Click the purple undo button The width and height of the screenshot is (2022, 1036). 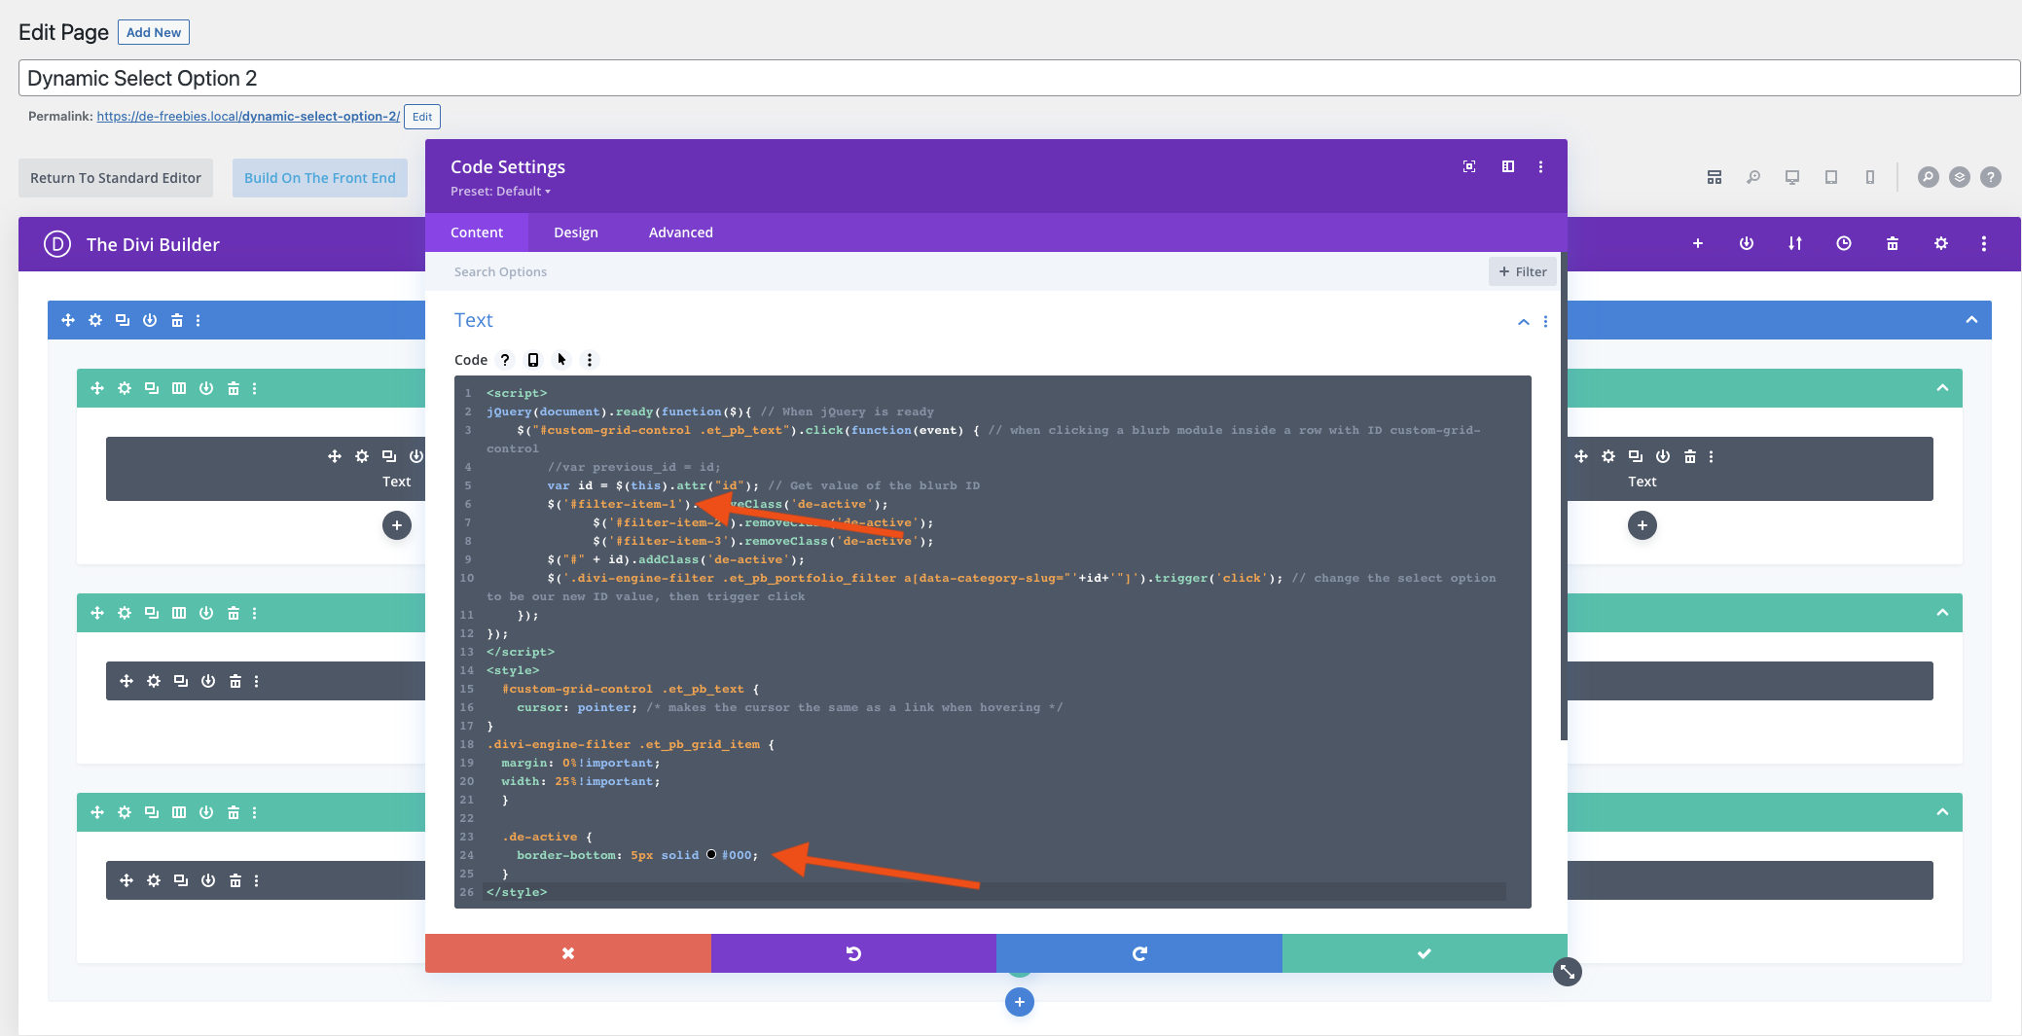[853, 953]
